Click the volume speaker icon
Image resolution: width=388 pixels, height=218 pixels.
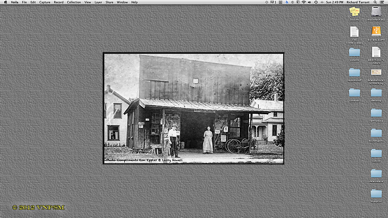pos(309,2)
